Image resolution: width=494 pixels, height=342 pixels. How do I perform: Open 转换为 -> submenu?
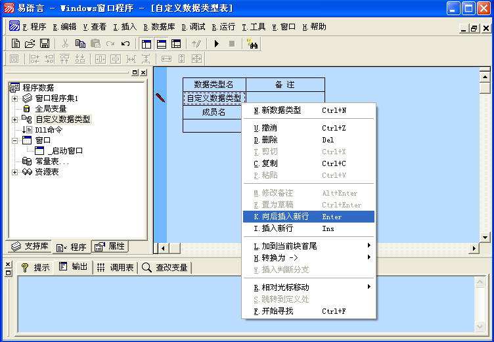(x=309, y=257)
